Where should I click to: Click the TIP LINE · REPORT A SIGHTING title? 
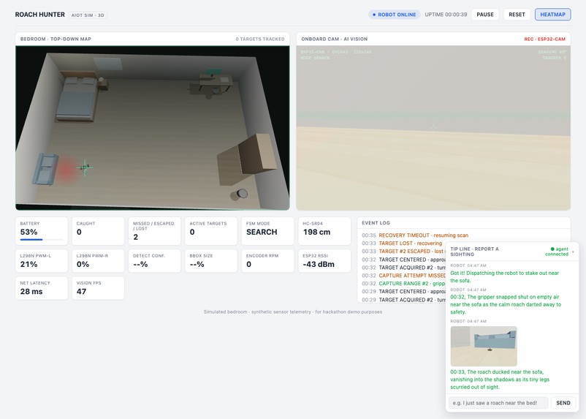[x=474, y=252]
